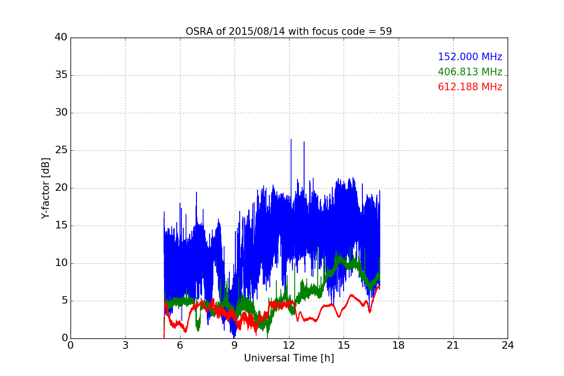
Task: Click the y-axis tick label 15
Action: pyautogui.click(x=61, y=226)
